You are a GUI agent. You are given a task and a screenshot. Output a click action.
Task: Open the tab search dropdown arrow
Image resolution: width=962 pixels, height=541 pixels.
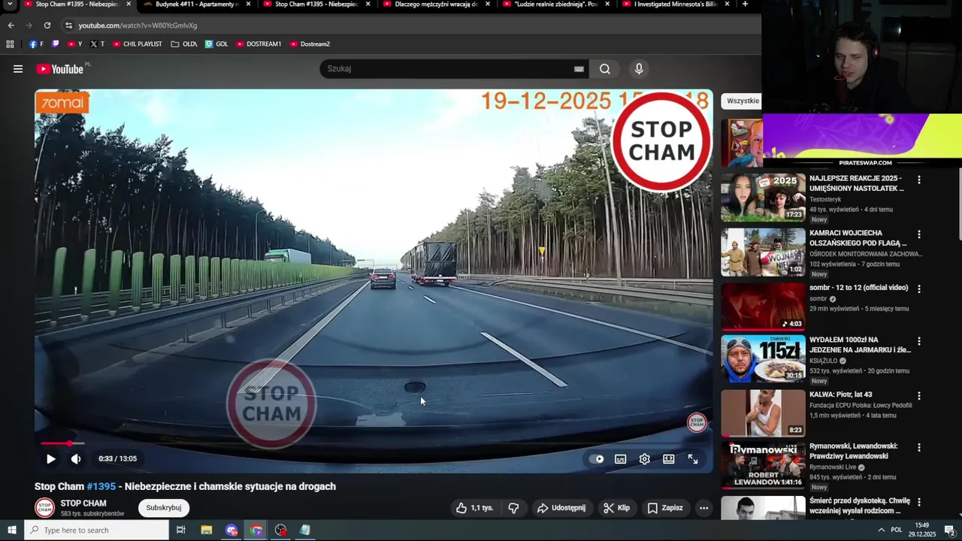[9, 5]
